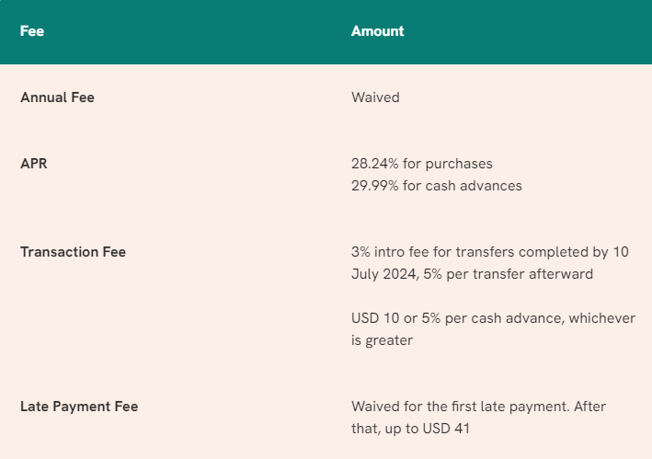Click the 'is greater' text line
The height and width of the screenshot is (459, 652).
382,340
